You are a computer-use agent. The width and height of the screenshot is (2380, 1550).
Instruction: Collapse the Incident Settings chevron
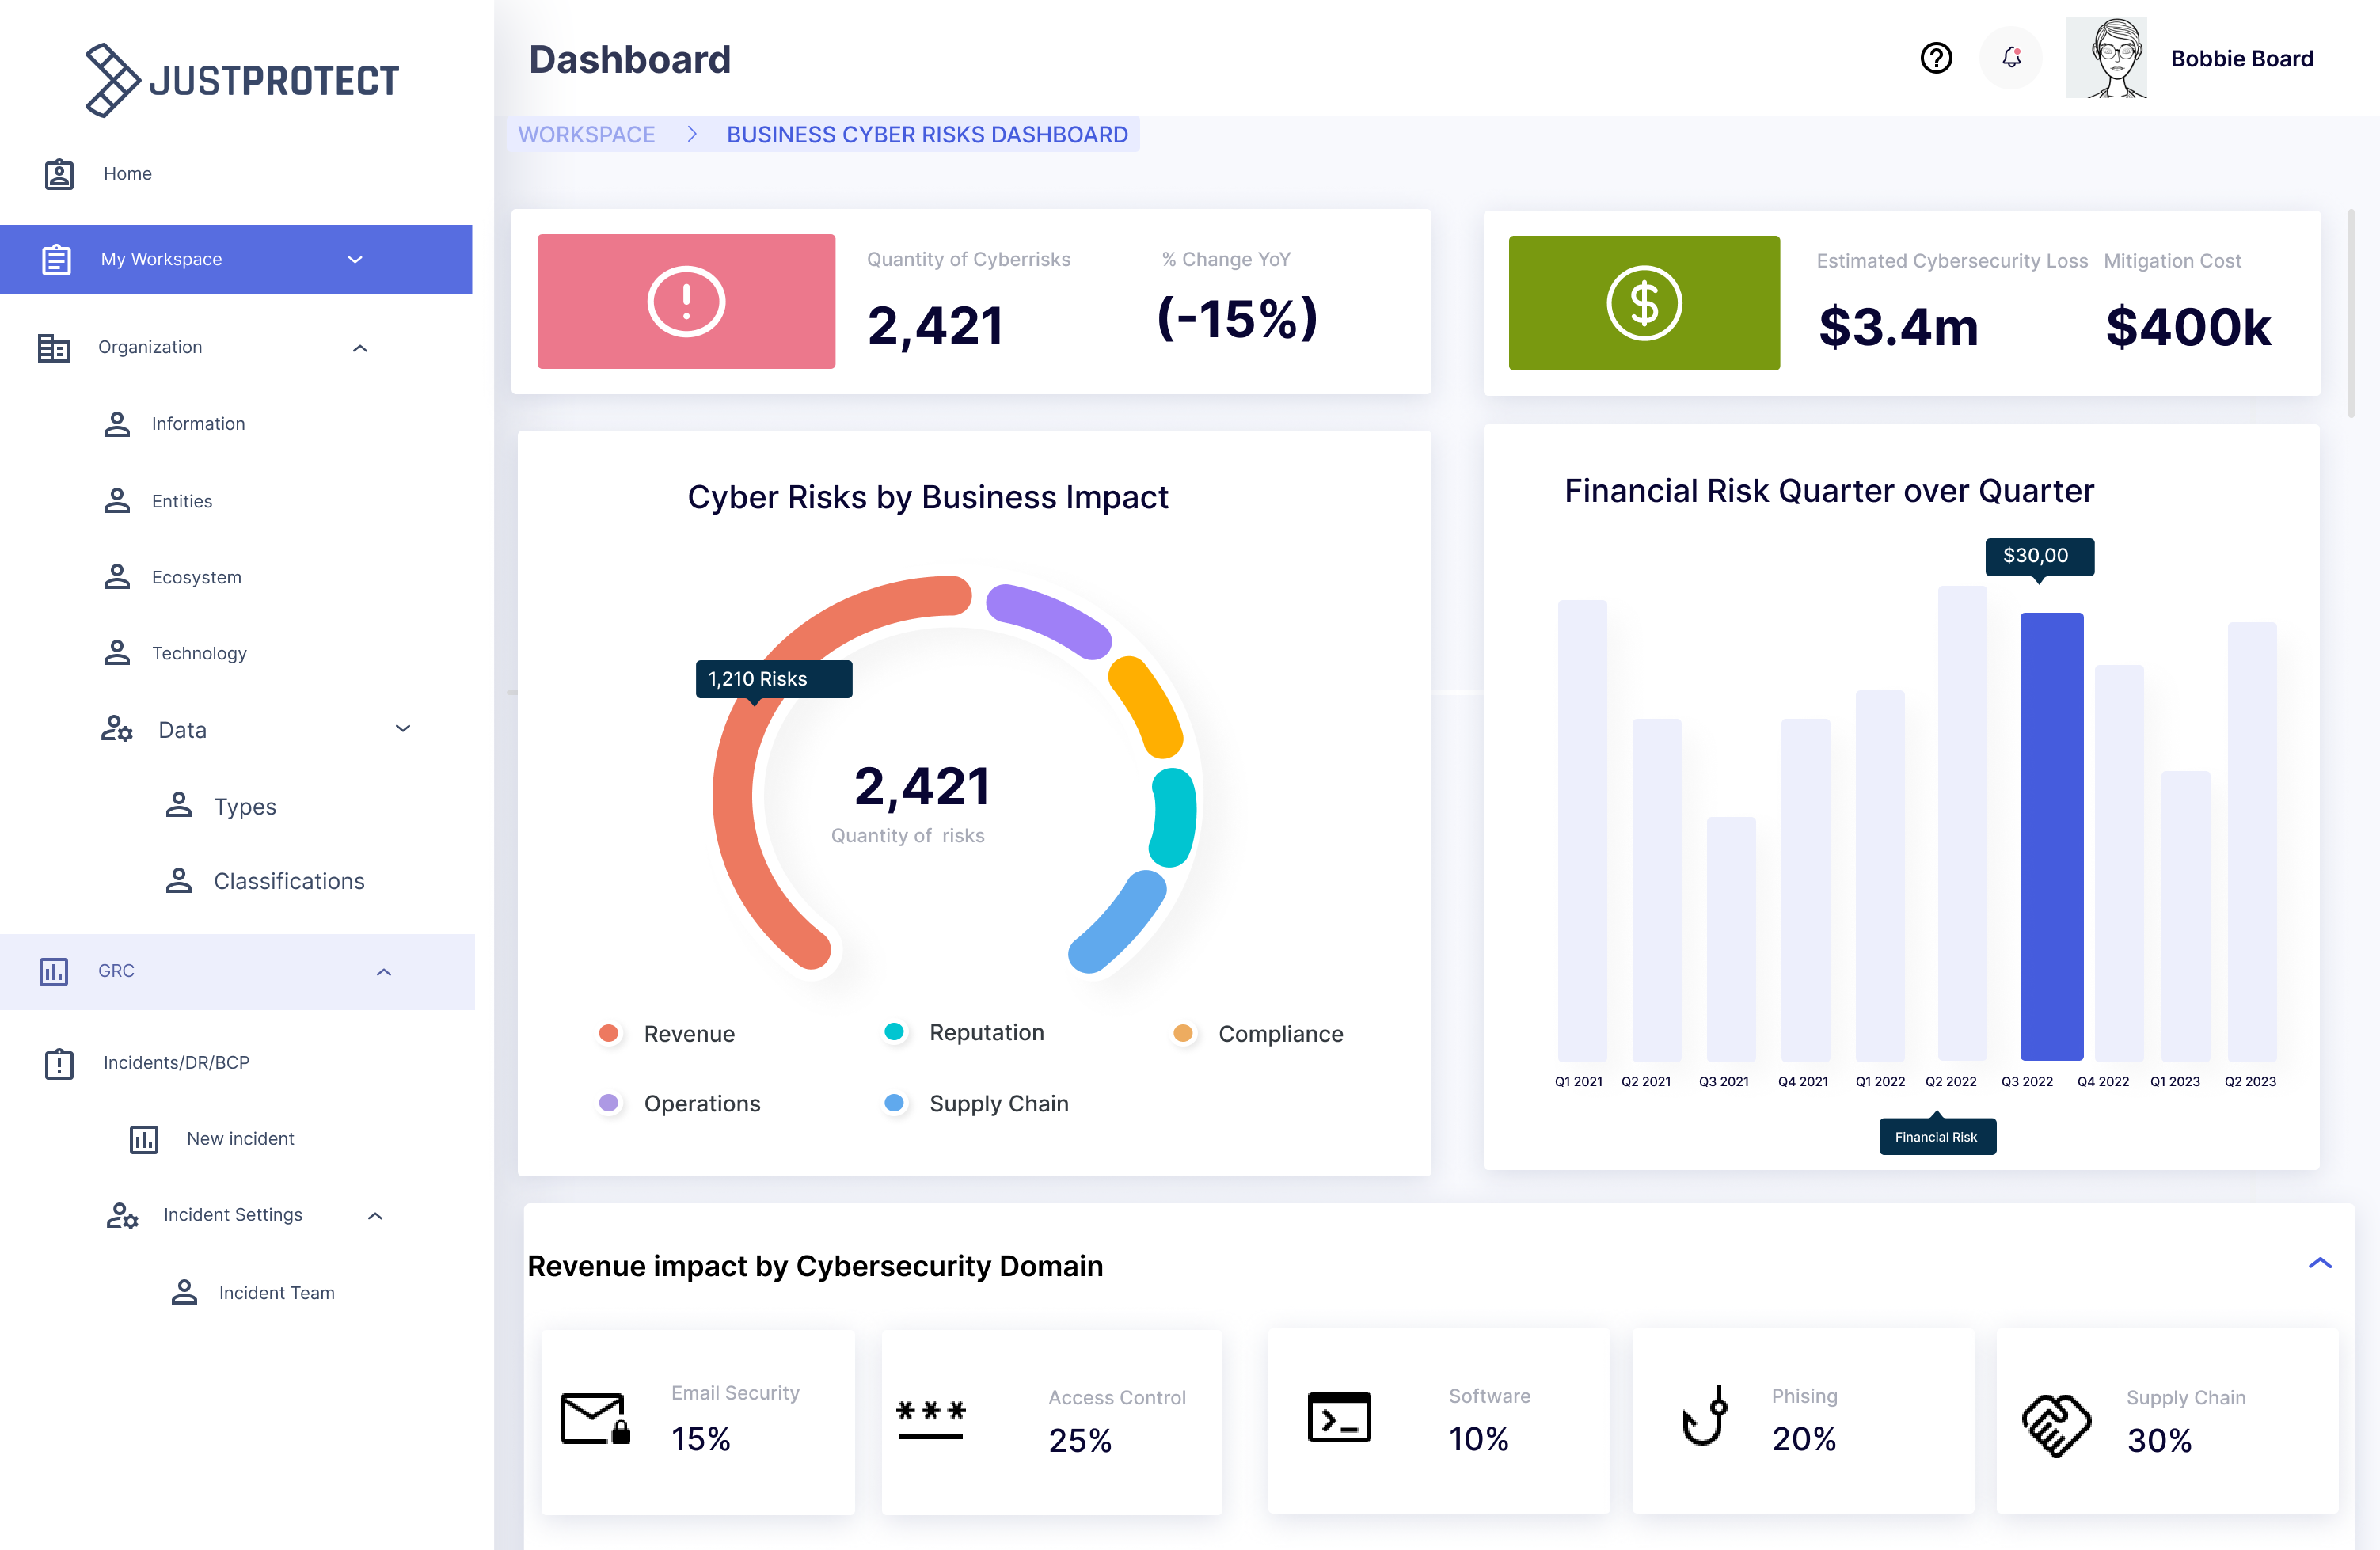375,1216
